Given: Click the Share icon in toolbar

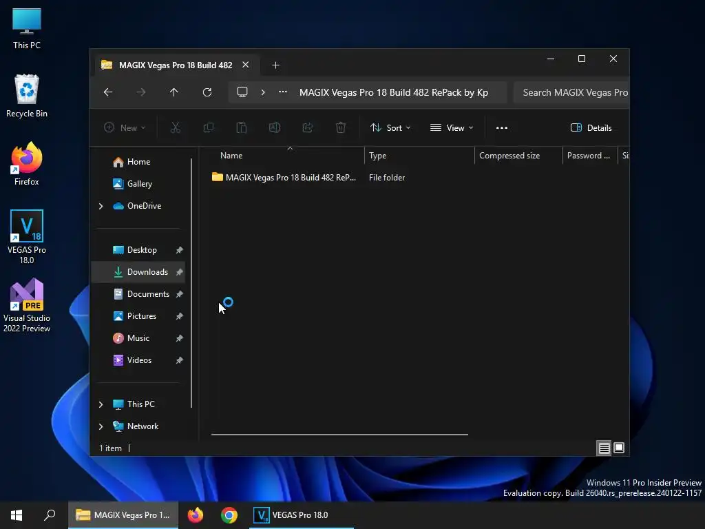Looking at the screenshot, I should tap(308, 127).
